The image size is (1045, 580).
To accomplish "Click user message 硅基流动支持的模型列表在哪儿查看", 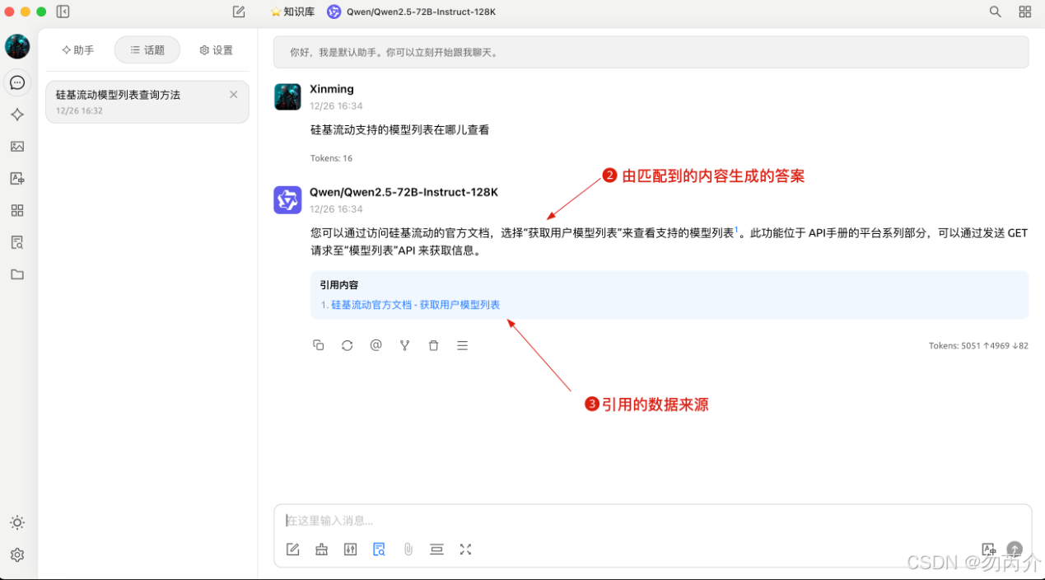I will click(x=399, y=130).
